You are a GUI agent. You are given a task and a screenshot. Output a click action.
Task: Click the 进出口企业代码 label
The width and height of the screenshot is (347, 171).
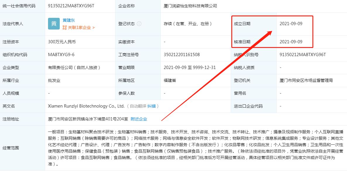tap(248, 106)
